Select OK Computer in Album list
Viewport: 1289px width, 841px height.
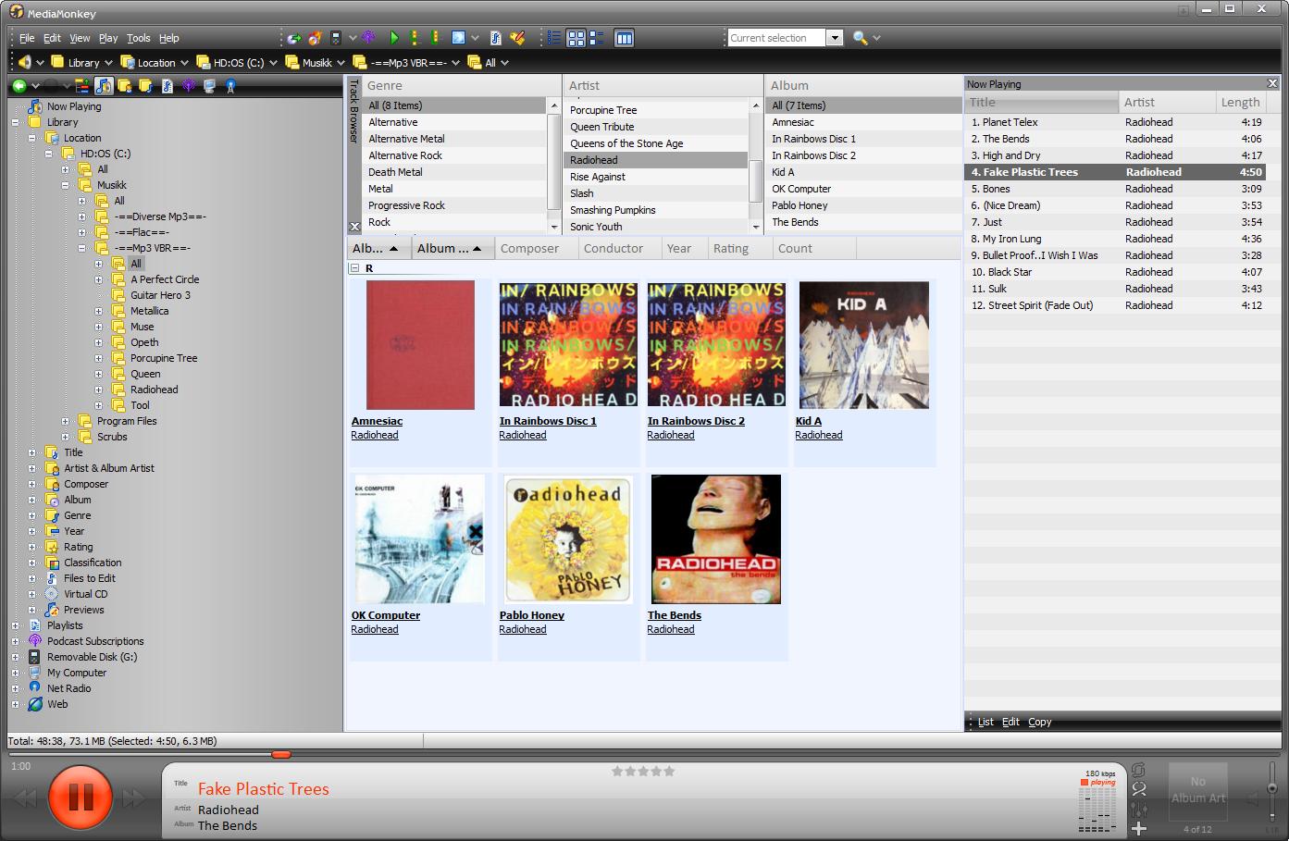864,189
